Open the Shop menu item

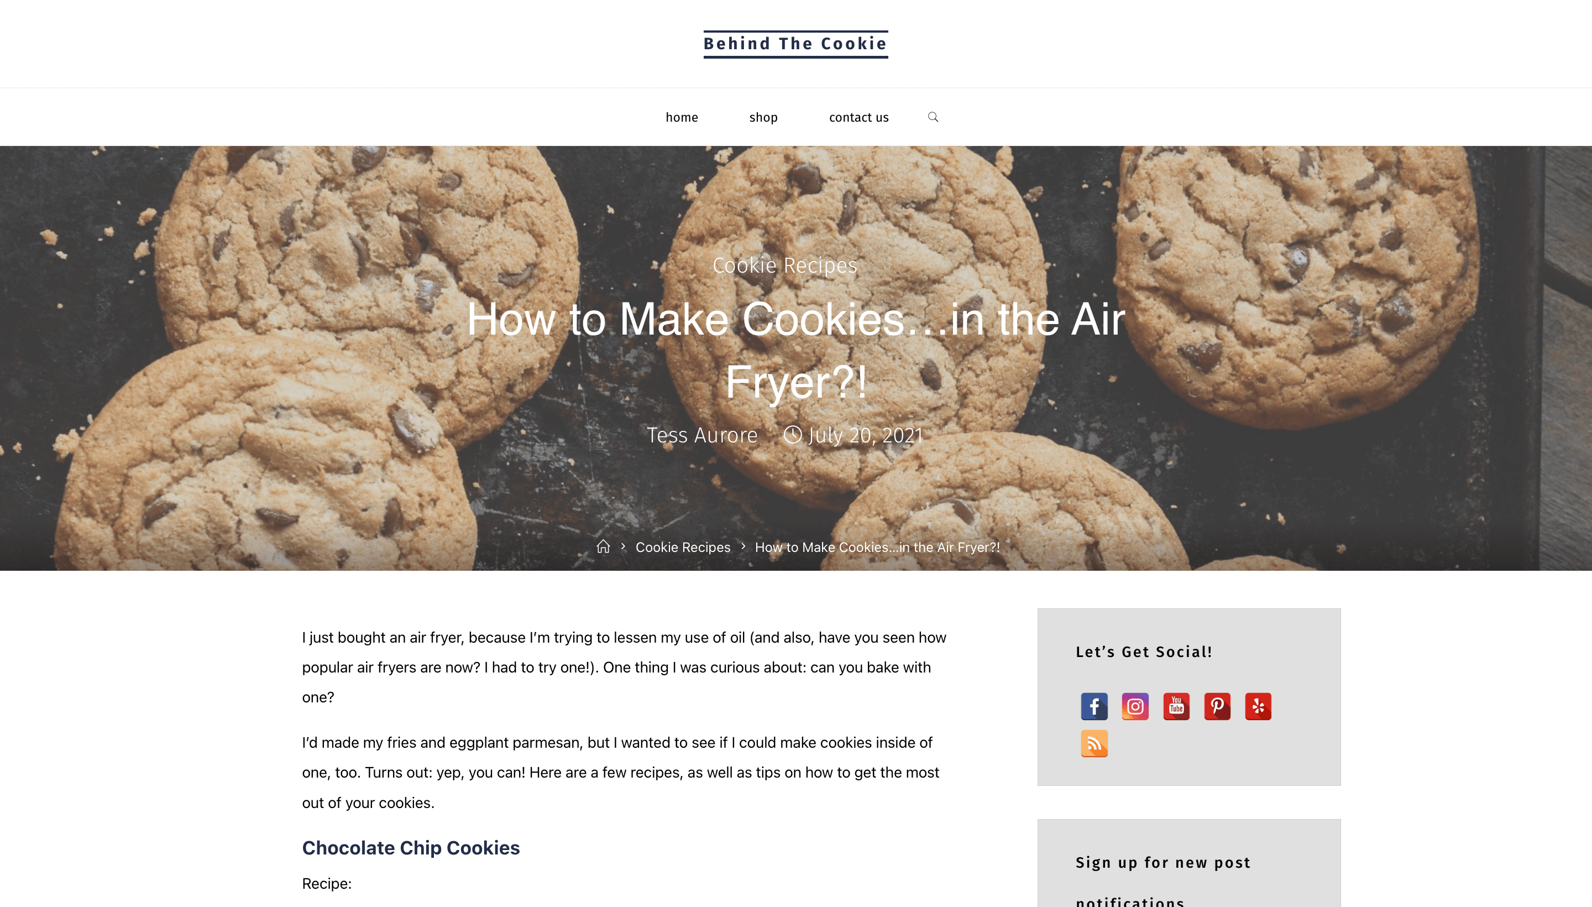[x=762, y=117]
